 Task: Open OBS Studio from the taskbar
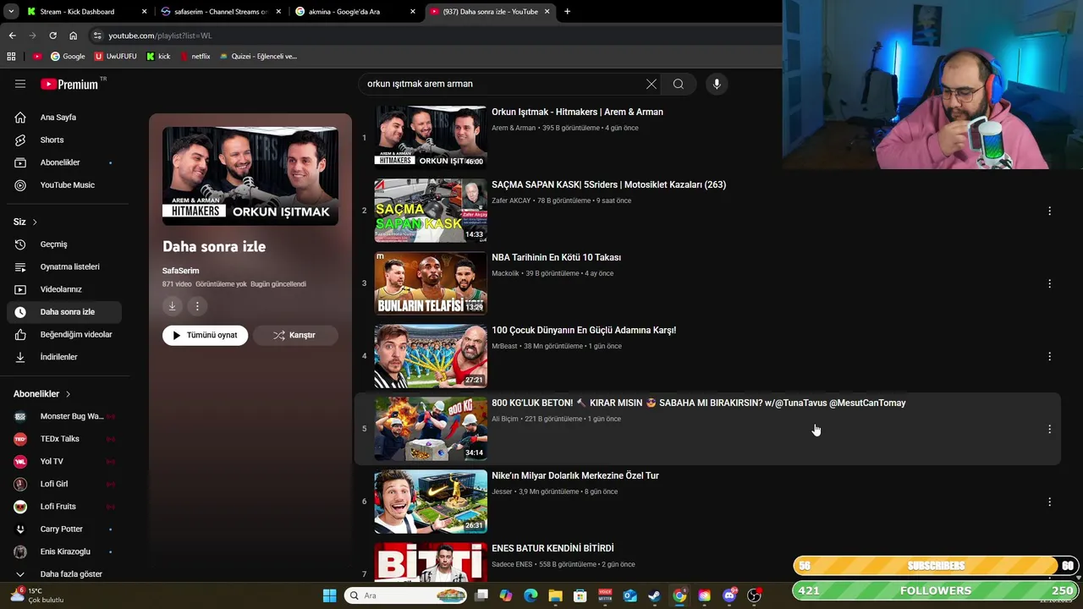pos(754,595)
